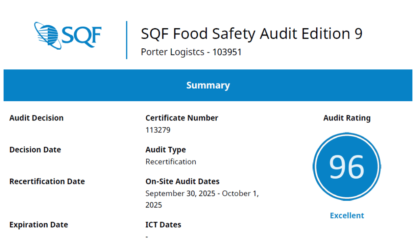The image size is (414, 252).
Task: Click the ICT Dates label
Action: (x=163, y=225)
